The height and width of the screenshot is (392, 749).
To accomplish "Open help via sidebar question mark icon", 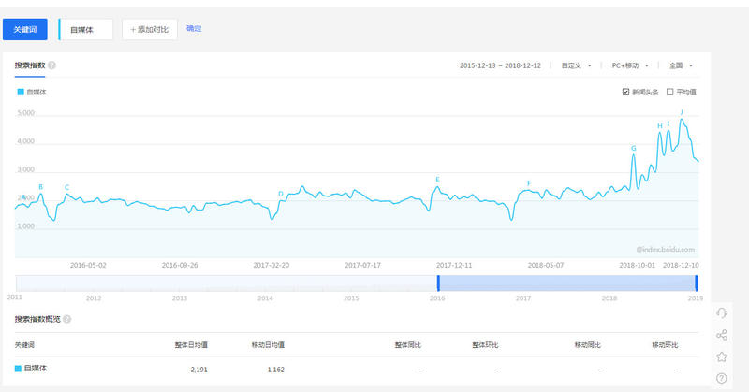I will tap(721, 378).
